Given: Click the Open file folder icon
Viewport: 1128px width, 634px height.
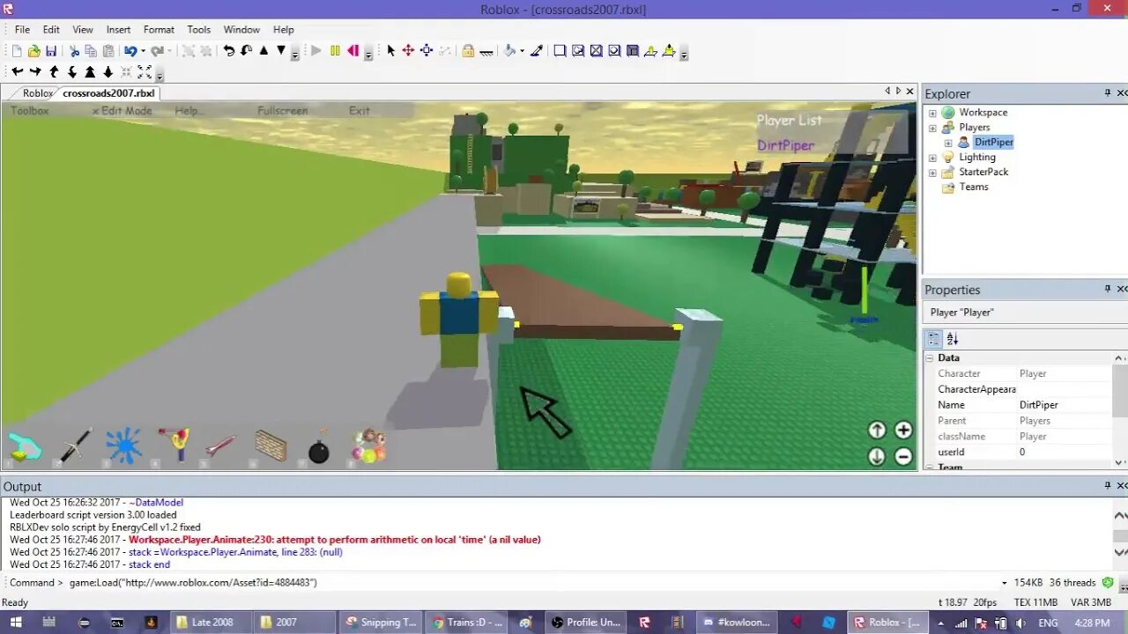Looking at the screenshot, I should pyautogui.click(x=33, y=51).
